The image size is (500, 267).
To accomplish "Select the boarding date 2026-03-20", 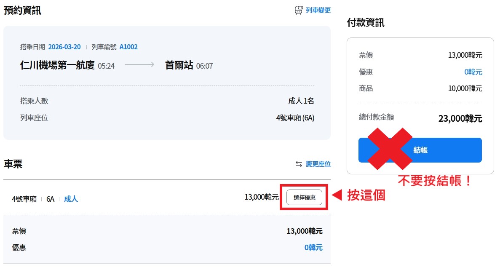I will [x=64, y=47].
